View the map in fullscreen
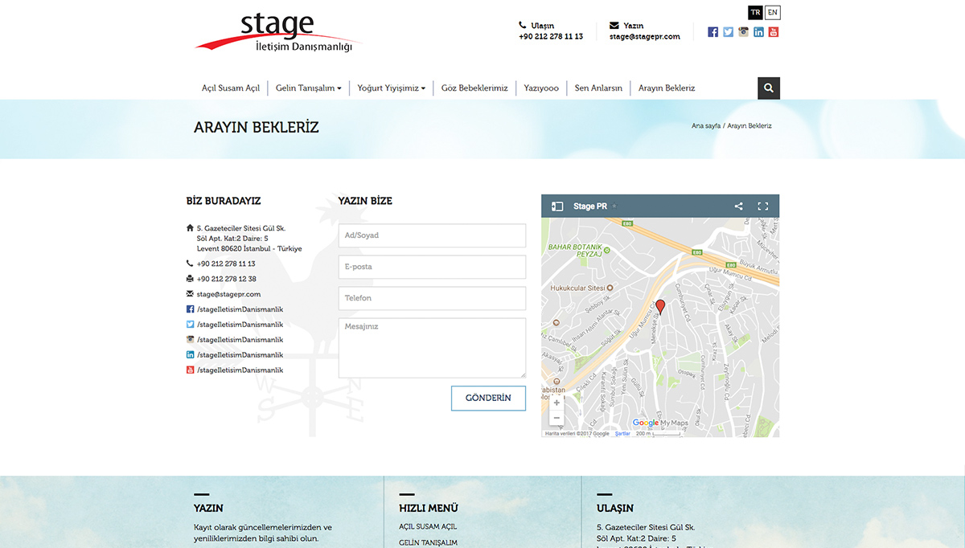965x548 pixels. [x=763, y=207]
